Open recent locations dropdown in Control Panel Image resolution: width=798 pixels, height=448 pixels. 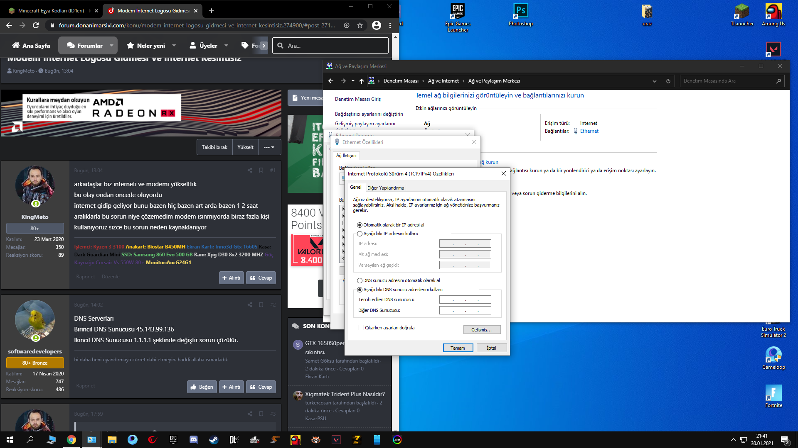353,81
